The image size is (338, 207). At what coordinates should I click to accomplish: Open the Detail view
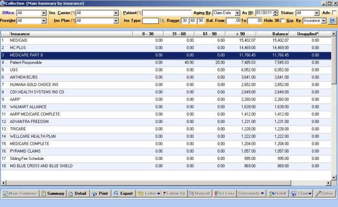(77, 193)
